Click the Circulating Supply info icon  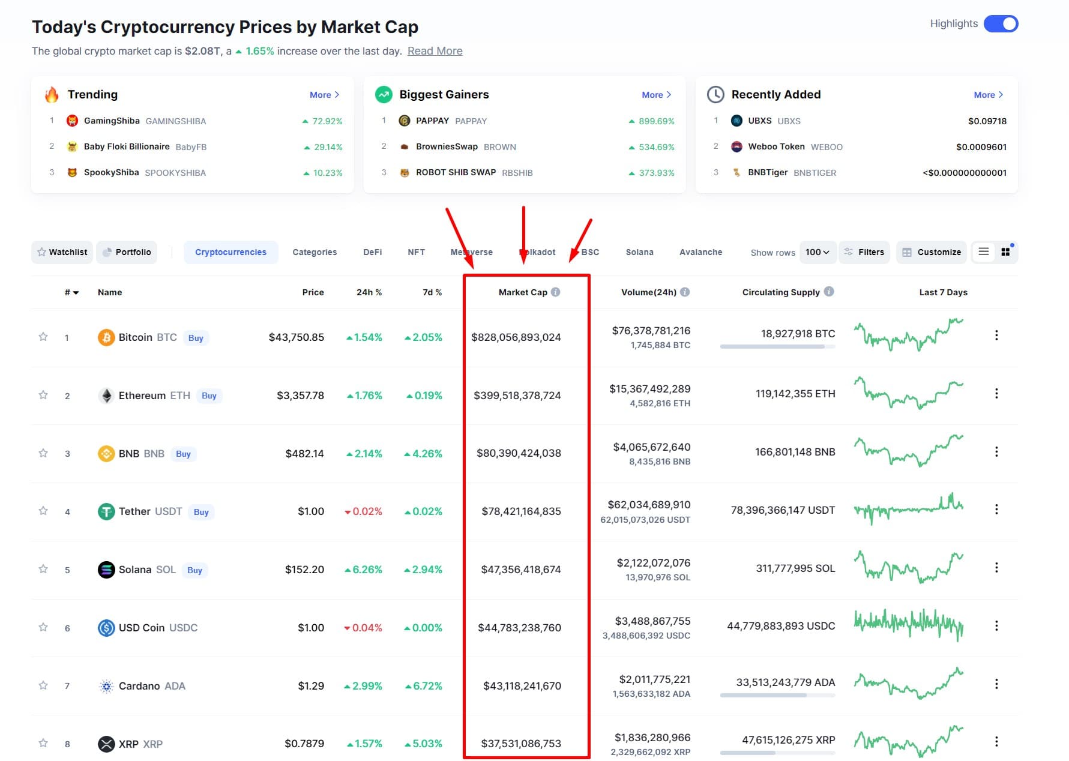pyautogui.click(x=829, y=292)
